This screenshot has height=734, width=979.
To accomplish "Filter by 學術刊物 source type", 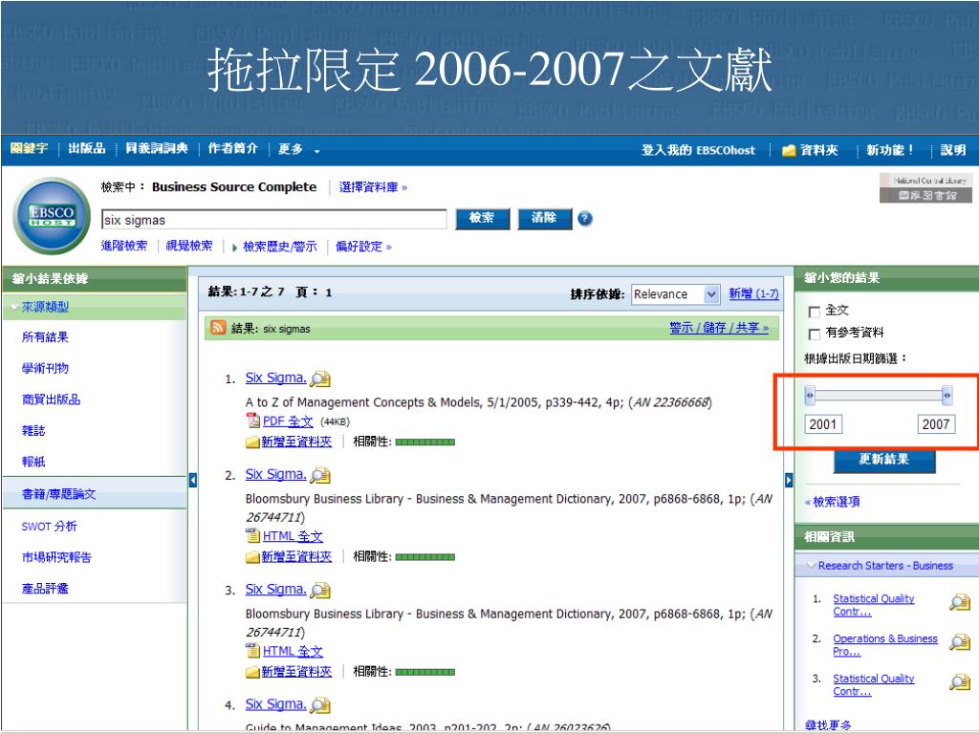I will click(45, 368).
